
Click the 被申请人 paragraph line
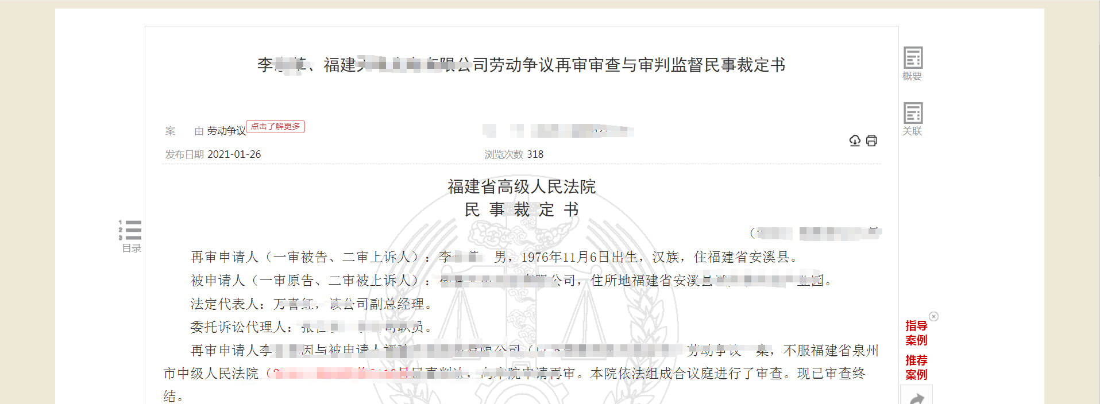tap(511, 281)
